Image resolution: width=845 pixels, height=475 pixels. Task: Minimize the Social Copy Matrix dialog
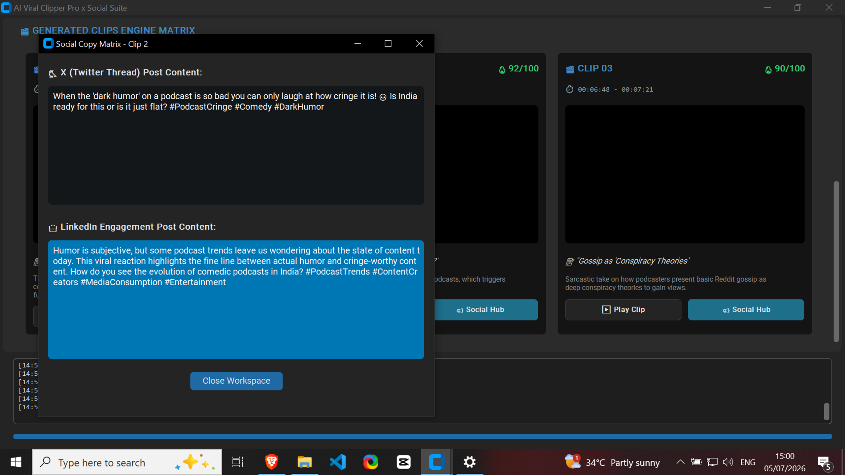(x=357, y=44)
